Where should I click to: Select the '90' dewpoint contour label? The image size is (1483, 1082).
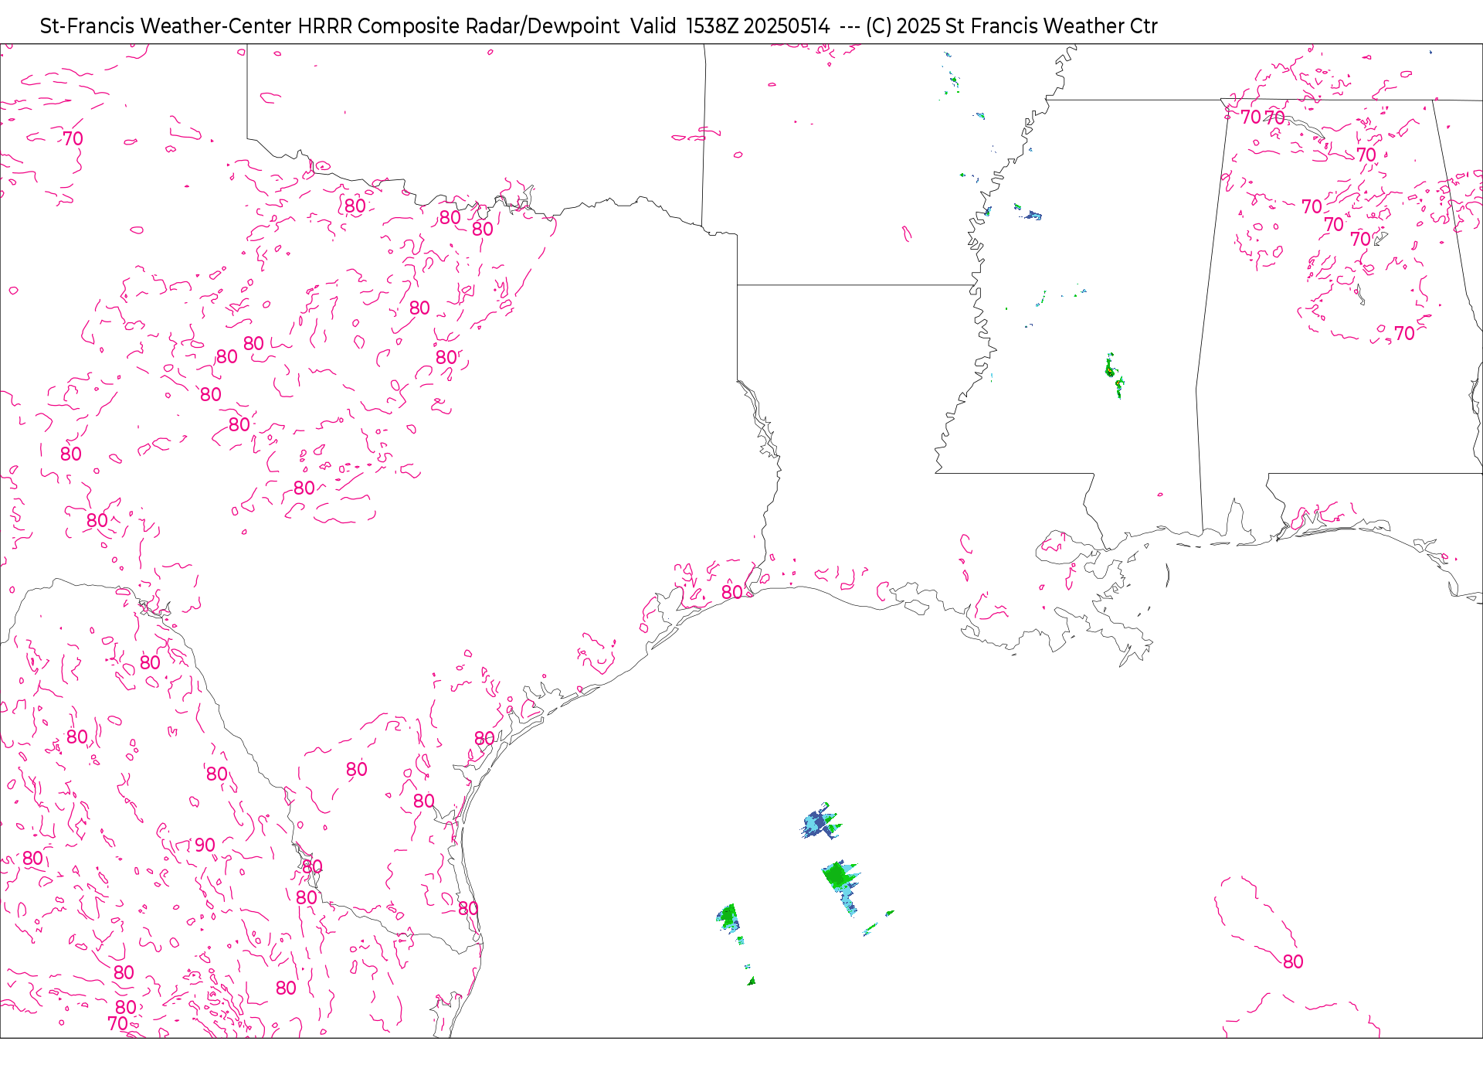point(205,845)
